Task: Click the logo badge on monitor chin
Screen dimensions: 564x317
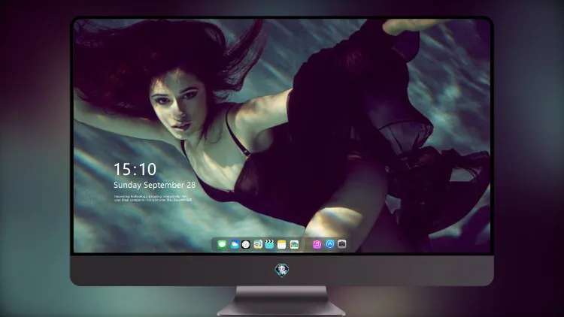Action: 282,270
